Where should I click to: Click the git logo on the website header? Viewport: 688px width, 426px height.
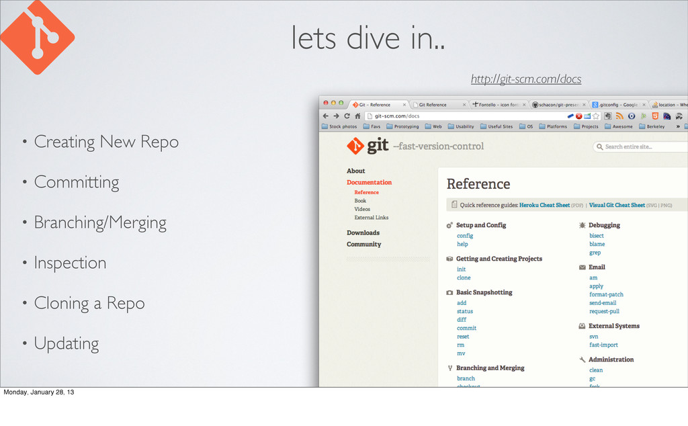[x=368, y=146]
